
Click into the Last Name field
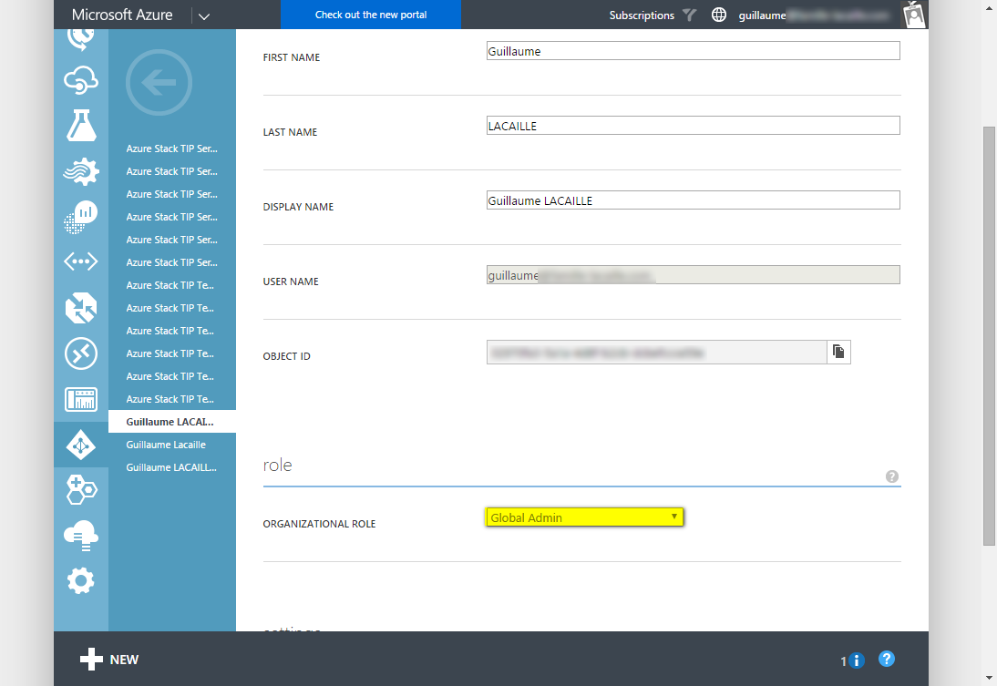693,125
